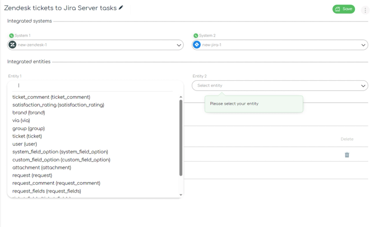
Task: Open the Entity 2 Select entity dropdown
Action: pyautogui.click(x=280, y=86)
